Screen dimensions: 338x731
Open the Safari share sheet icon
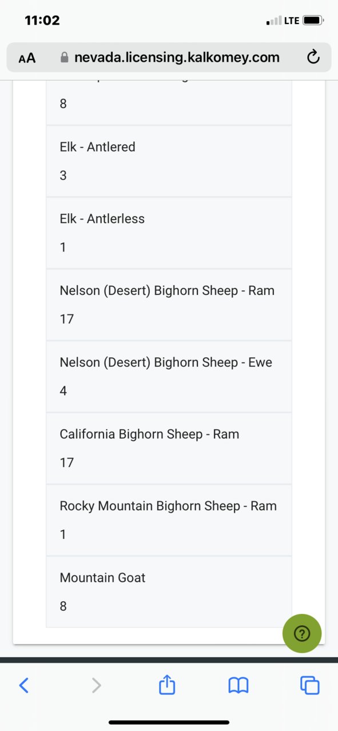[166, 685]
